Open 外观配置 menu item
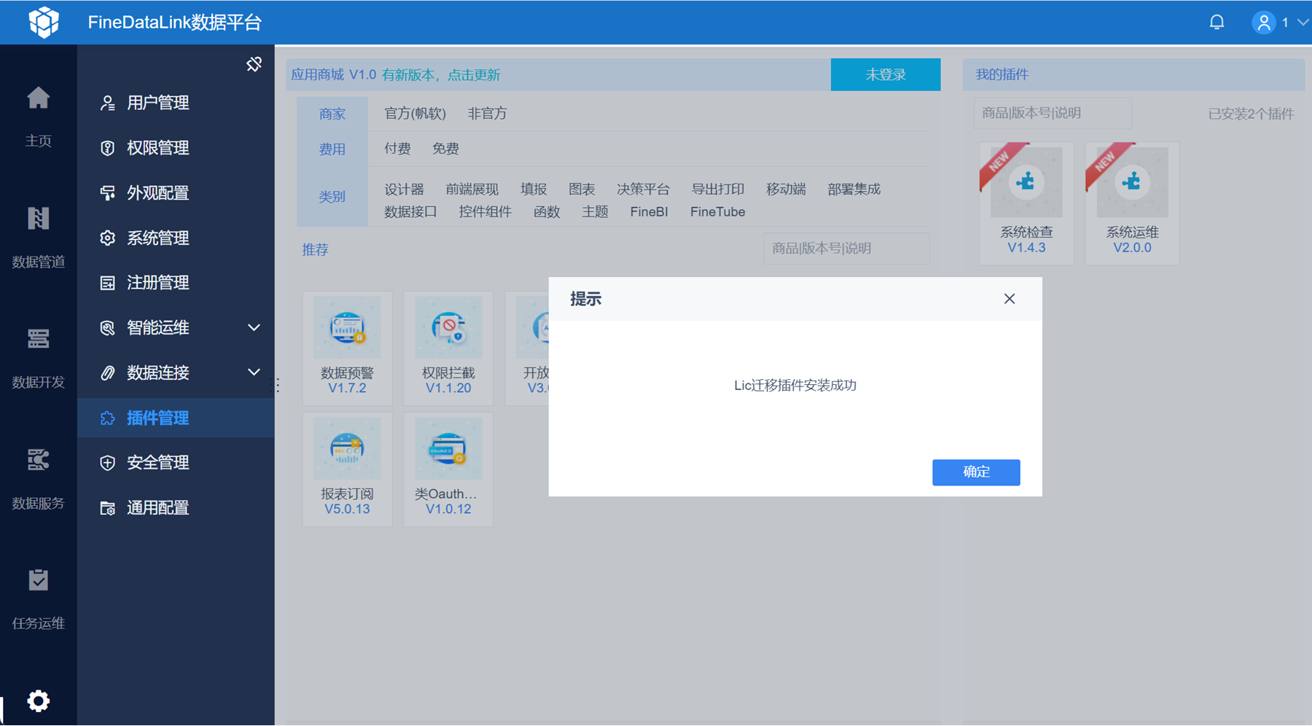 point(176,193)
